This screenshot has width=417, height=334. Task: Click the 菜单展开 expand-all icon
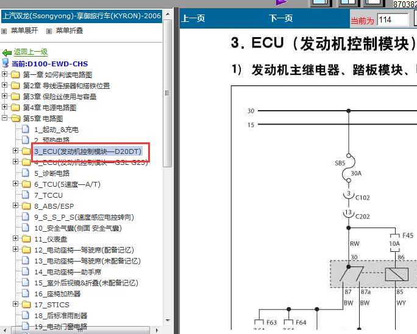click(4, 31)
